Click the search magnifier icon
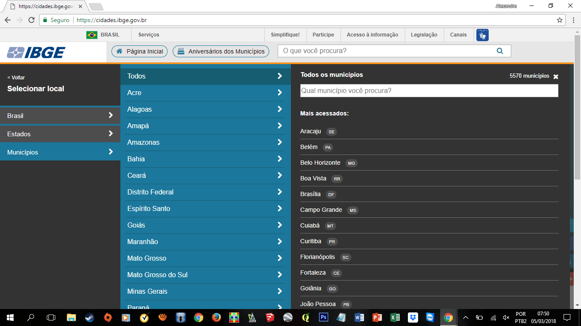This screenshot has height=326, width=581. 500,51
